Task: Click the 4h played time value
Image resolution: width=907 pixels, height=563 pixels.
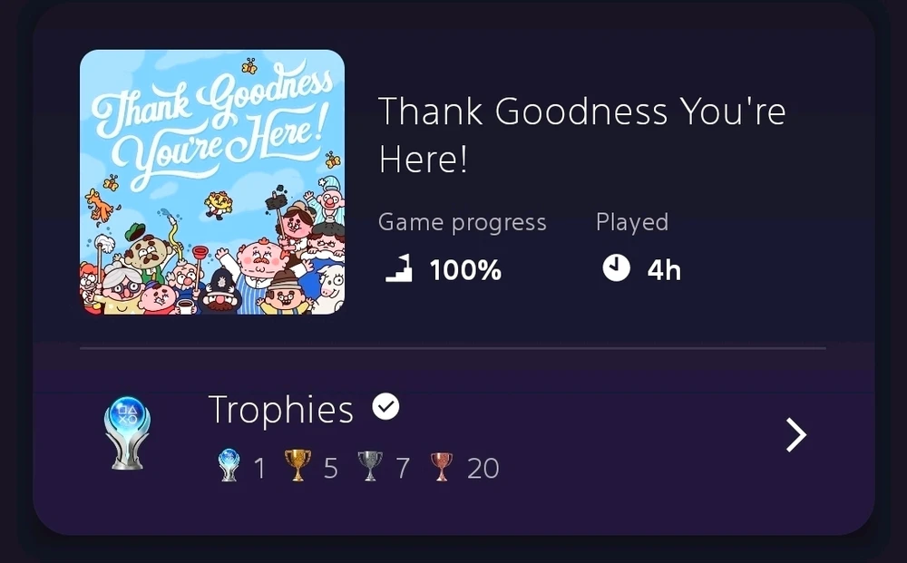Action: pos(664,270)
